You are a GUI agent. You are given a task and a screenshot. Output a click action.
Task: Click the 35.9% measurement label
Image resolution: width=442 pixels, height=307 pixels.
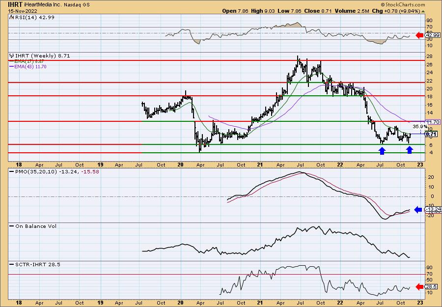419,126
